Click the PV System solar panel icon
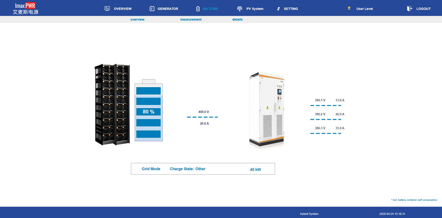 (239, 9)
